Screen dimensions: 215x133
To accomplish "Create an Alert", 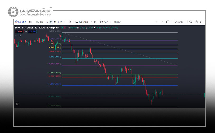I will [104, 22].
